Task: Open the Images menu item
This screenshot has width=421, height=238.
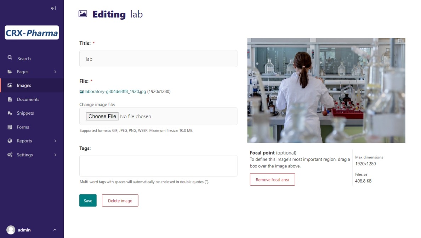Action: pyautogui.click(x=24, y=86)
